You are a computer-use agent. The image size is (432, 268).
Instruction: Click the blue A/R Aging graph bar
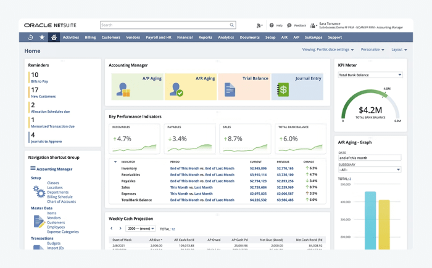tap(370, 221)
